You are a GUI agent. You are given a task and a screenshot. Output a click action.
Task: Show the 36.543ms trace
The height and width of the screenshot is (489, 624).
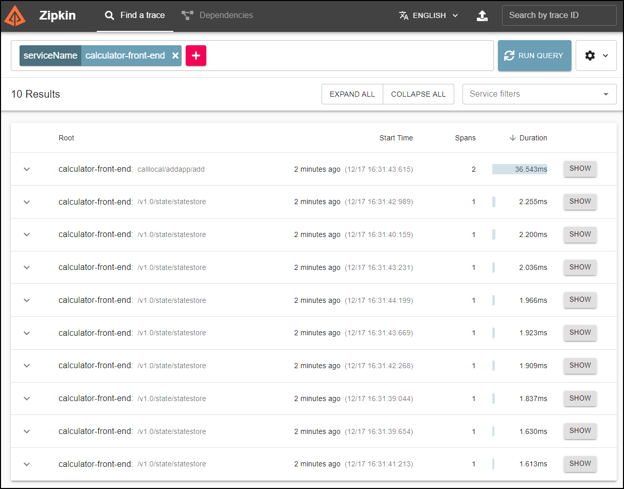(x=580, y=169)
